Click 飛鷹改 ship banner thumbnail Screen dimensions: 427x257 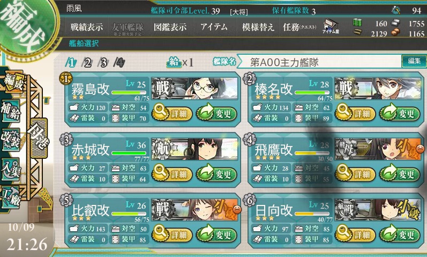[378, 149]
